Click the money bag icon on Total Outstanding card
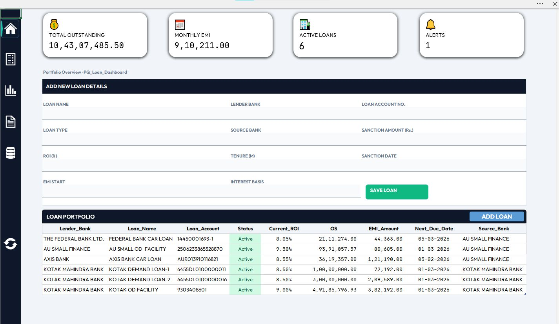The width and height of the screenshot is (559, 324). [54, 24]
